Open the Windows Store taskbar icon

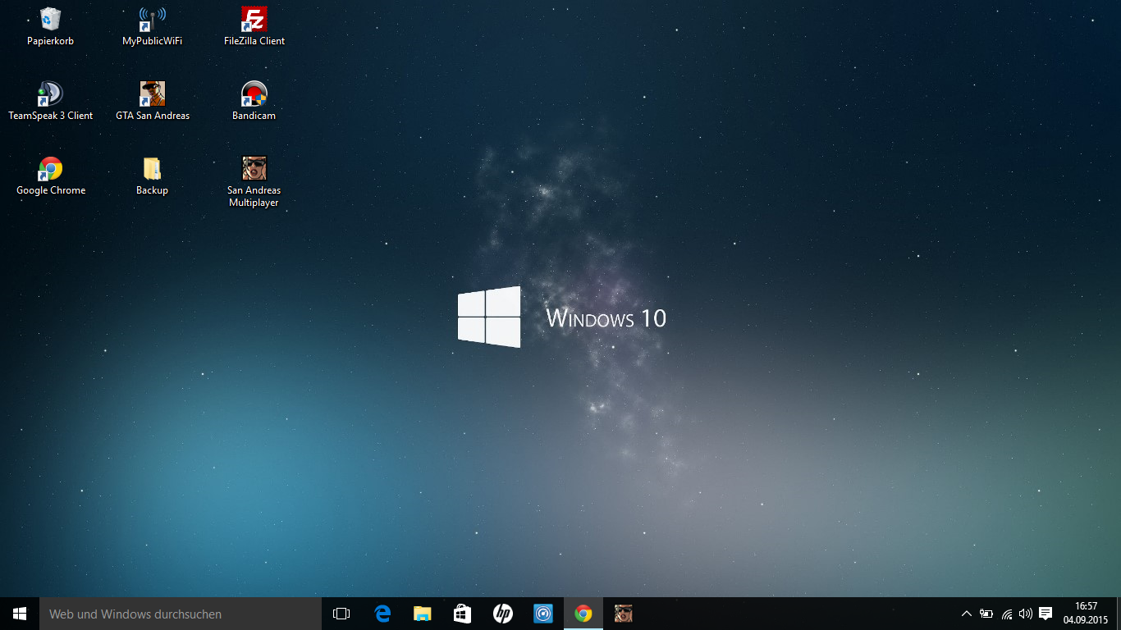pos(463,614)
